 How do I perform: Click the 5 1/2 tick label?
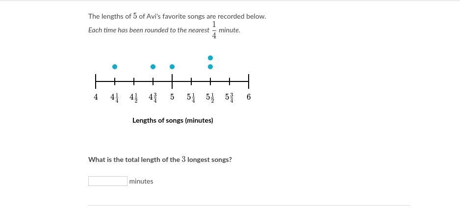click(210, 98)
